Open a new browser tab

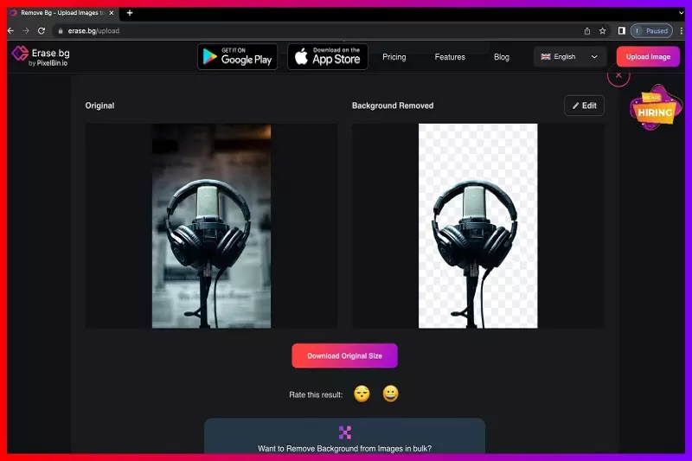(129, 13)
